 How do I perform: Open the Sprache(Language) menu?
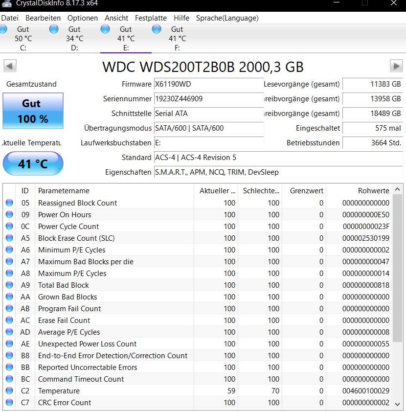coord(227,18)
